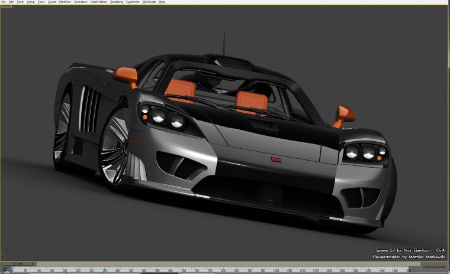Open the Group menu

coord(30,2)
